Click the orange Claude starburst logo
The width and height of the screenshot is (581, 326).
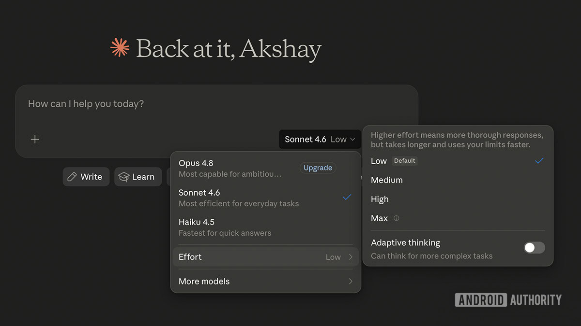120,48
